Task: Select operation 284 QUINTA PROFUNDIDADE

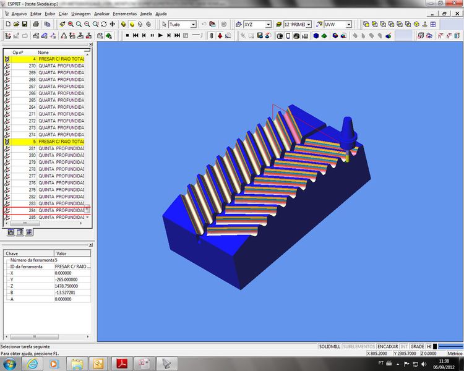Action: (45, 210)
